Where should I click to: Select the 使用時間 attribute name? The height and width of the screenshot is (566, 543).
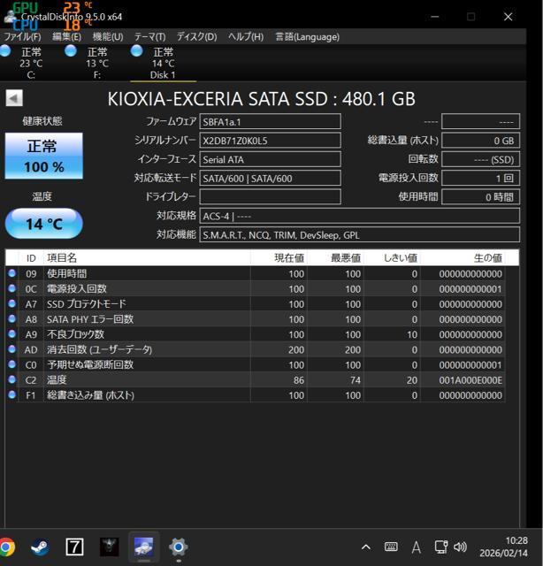tap(67, 273)
